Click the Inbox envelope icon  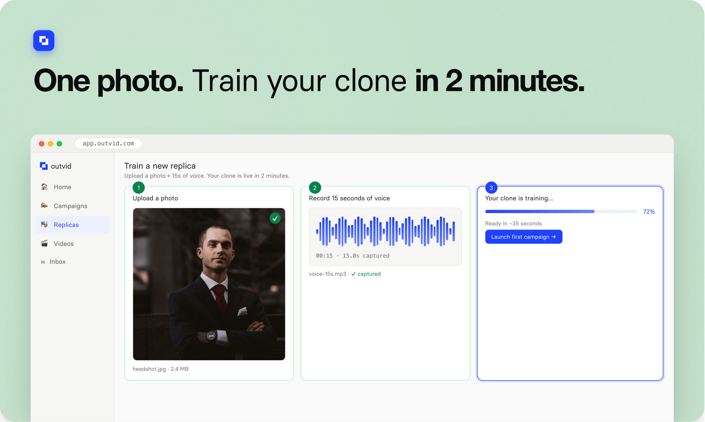pos(43,262)
